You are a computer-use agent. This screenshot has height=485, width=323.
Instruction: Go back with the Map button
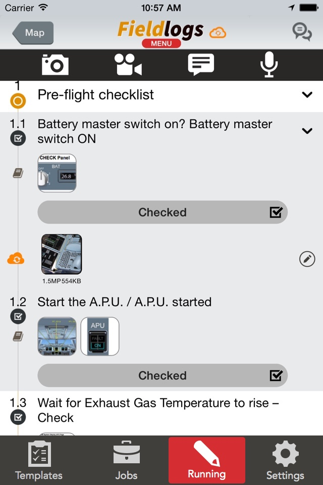[33, 33]
